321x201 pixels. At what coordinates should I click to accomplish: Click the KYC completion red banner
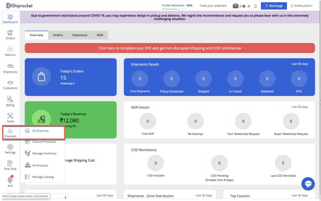coord(170,48)
